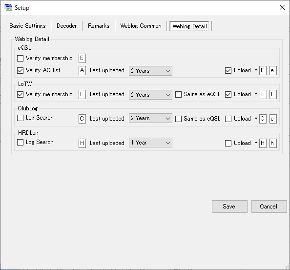
Task: Click the LoTW 'L' membership marker box
Action: 82,95
